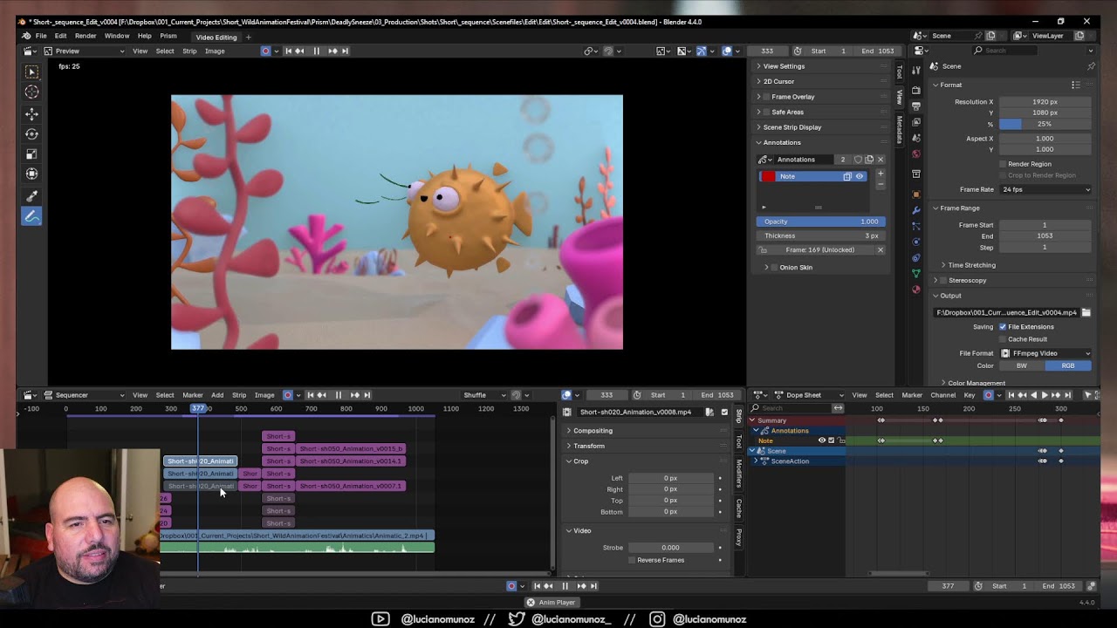The width and height of the screenshot is (1117, 628).
Task: Unlink the Annotations data-block with X
Action: click(880, 160)
